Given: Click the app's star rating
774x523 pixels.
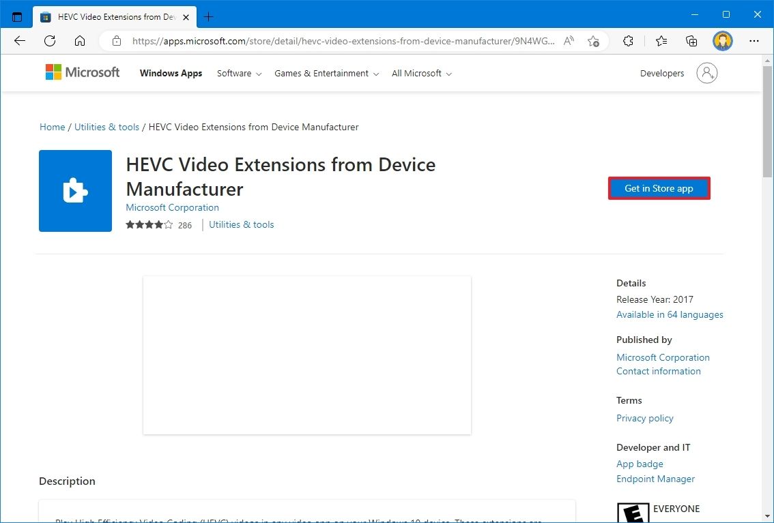Looking at the screenshot, I should (x=149, y=224).
